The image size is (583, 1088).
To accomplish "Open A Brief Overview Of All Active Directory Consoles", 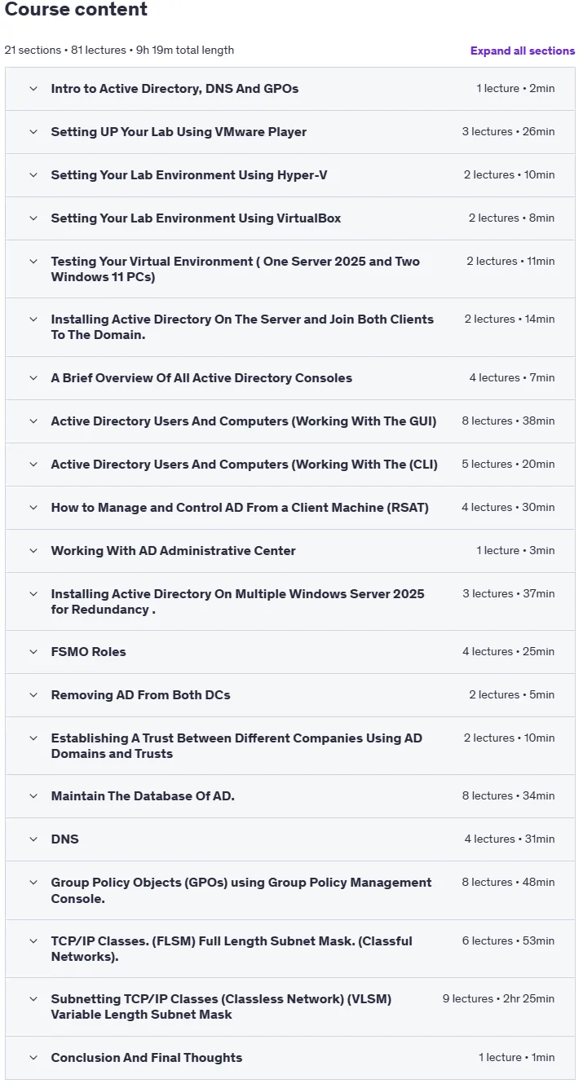I will [201, 378].
